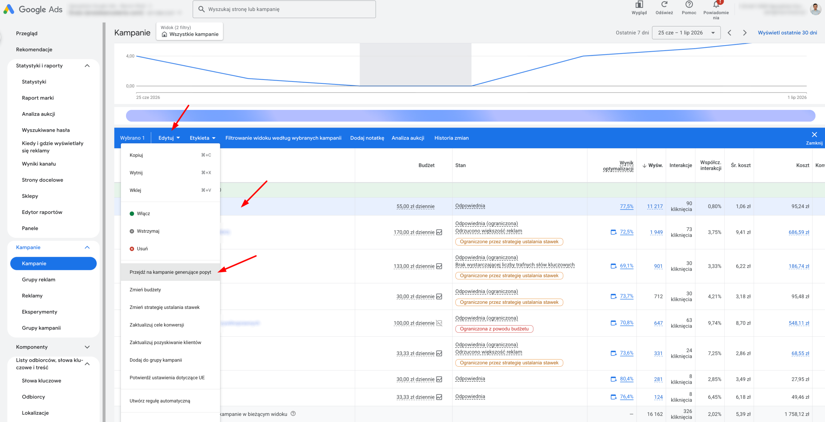Click the budget chart icon beside 30,00 zł in the 27,95 zł row

coord(439,379)
